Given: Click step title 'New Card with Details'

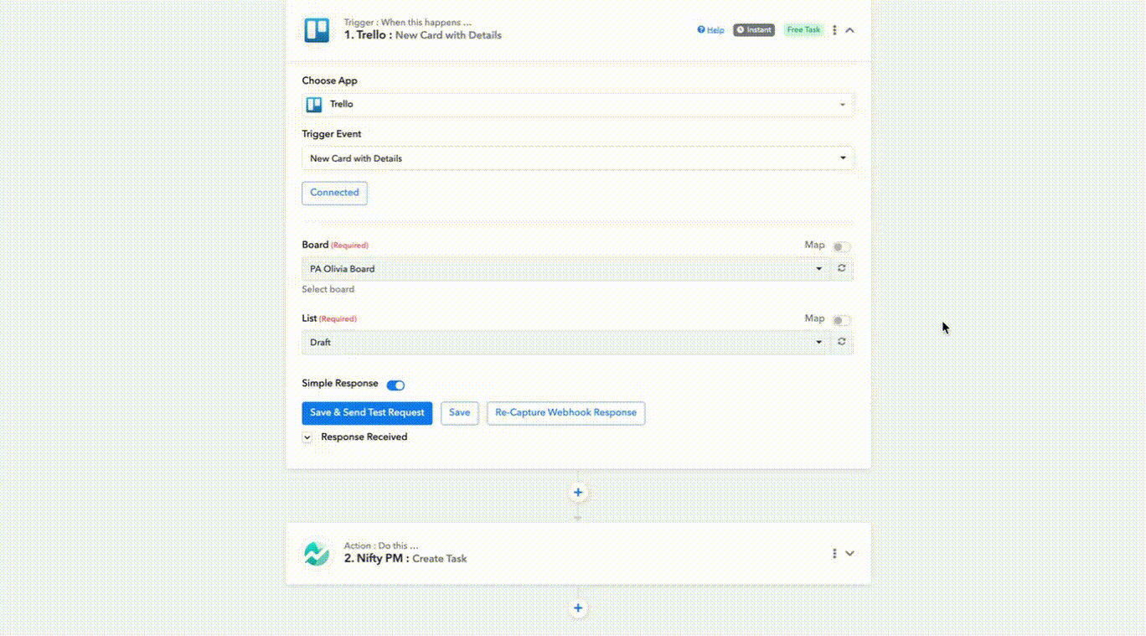Looking at the screenshot, I should [448, 35].
